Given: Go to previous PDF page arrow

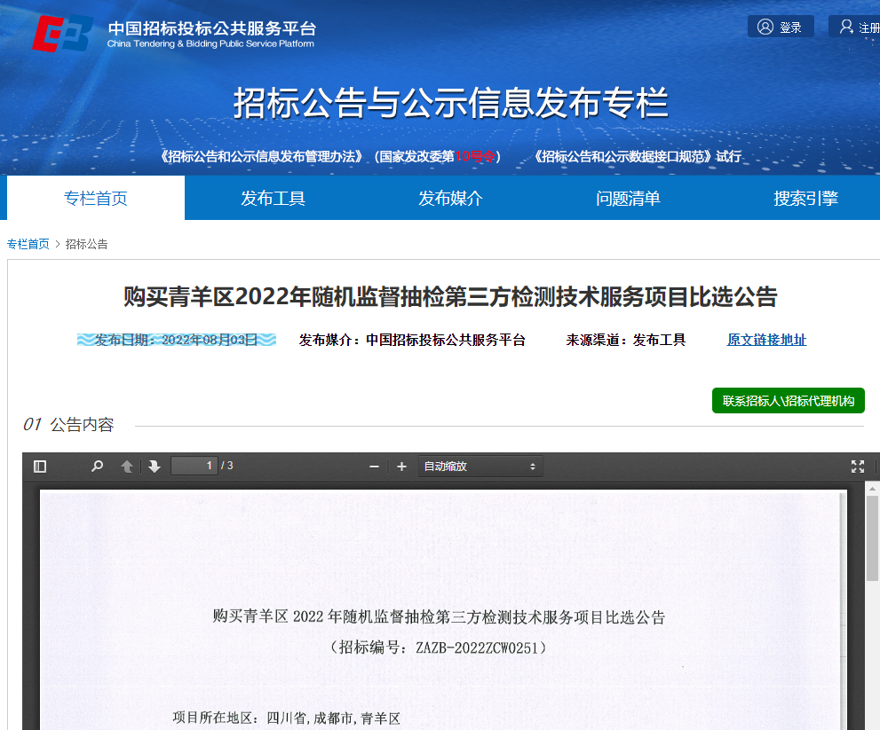Looking at the screenshot, I should click(127, 467).
